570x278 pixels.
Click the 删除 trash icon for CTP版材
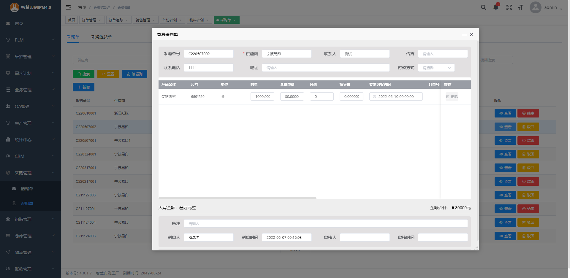452,97
